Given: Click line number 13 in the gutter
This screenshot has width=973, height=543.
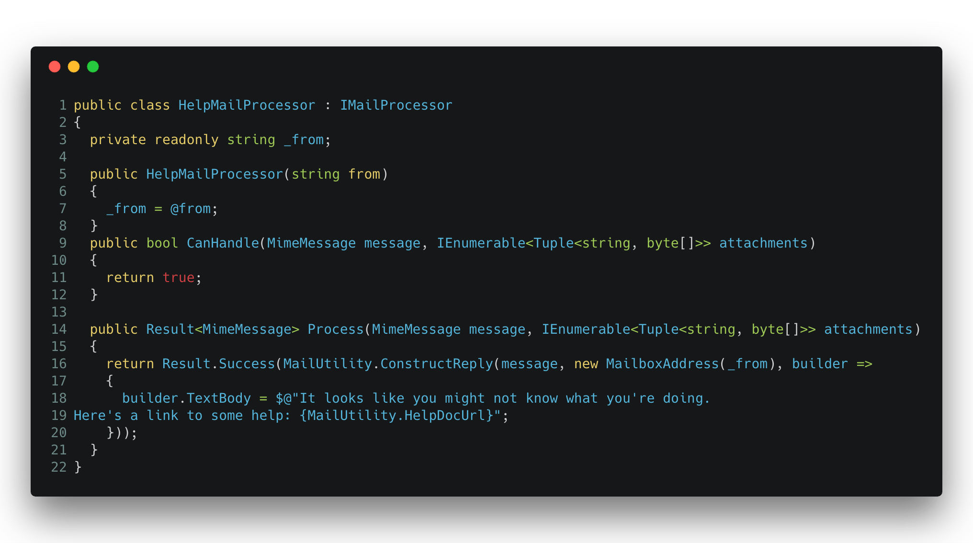Looking at the screenshot, I should [59, 312].
